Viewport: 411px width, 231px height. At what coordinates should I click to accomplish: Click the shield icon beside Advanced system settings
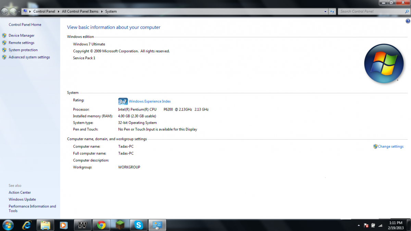coord(4,57)
